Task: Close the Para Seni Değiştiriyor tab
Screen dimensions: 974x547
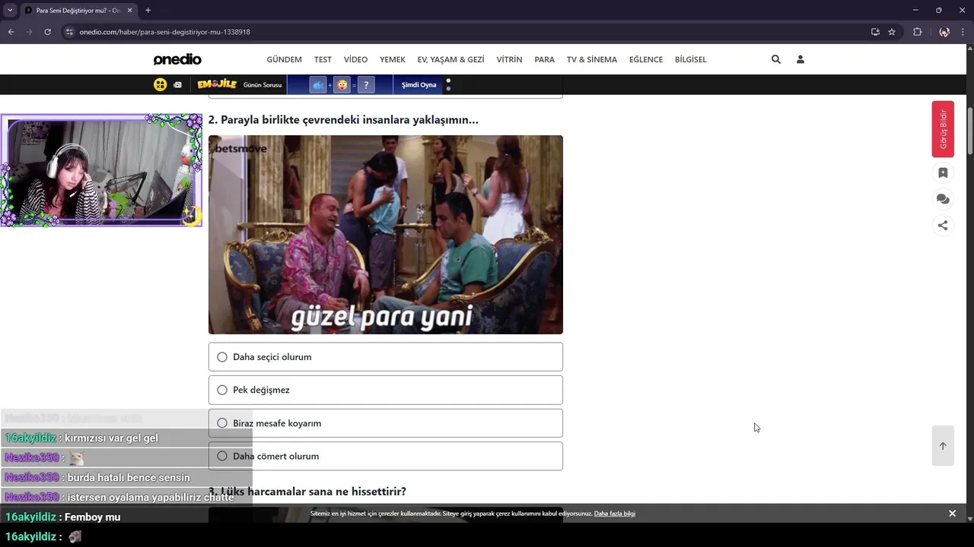Action: pyautogui.click(x=129, y=10)
